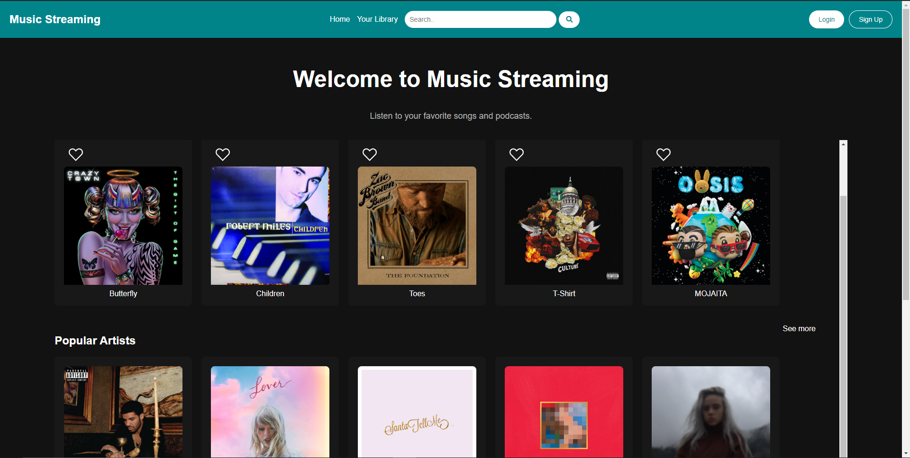Open the Music Streaming brand logo link
The width and height of the screenshot is (910, 458).
pyautogui.click(x=55, y=19)
